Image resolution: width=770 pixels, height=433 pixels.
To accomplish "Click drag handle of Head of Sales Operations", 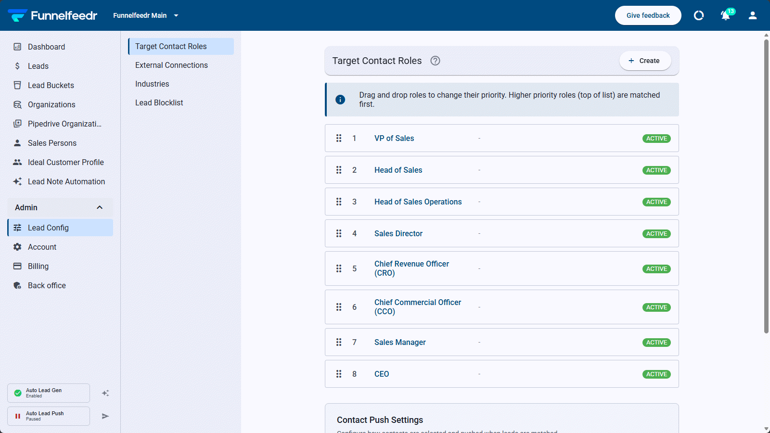I will point(339,202).
